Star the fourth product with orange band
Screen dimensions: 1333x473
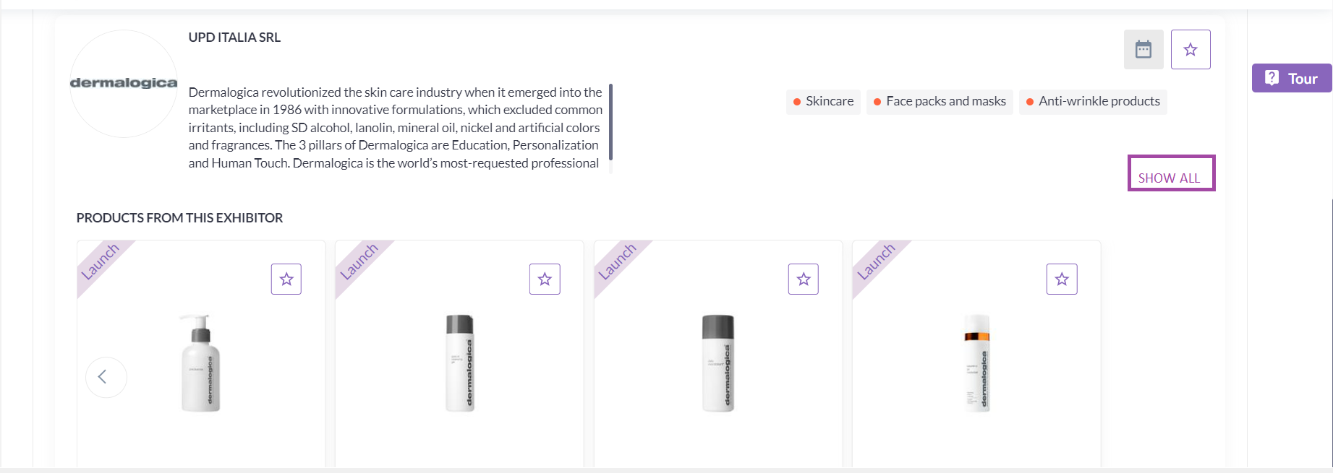click(1061, 279)
